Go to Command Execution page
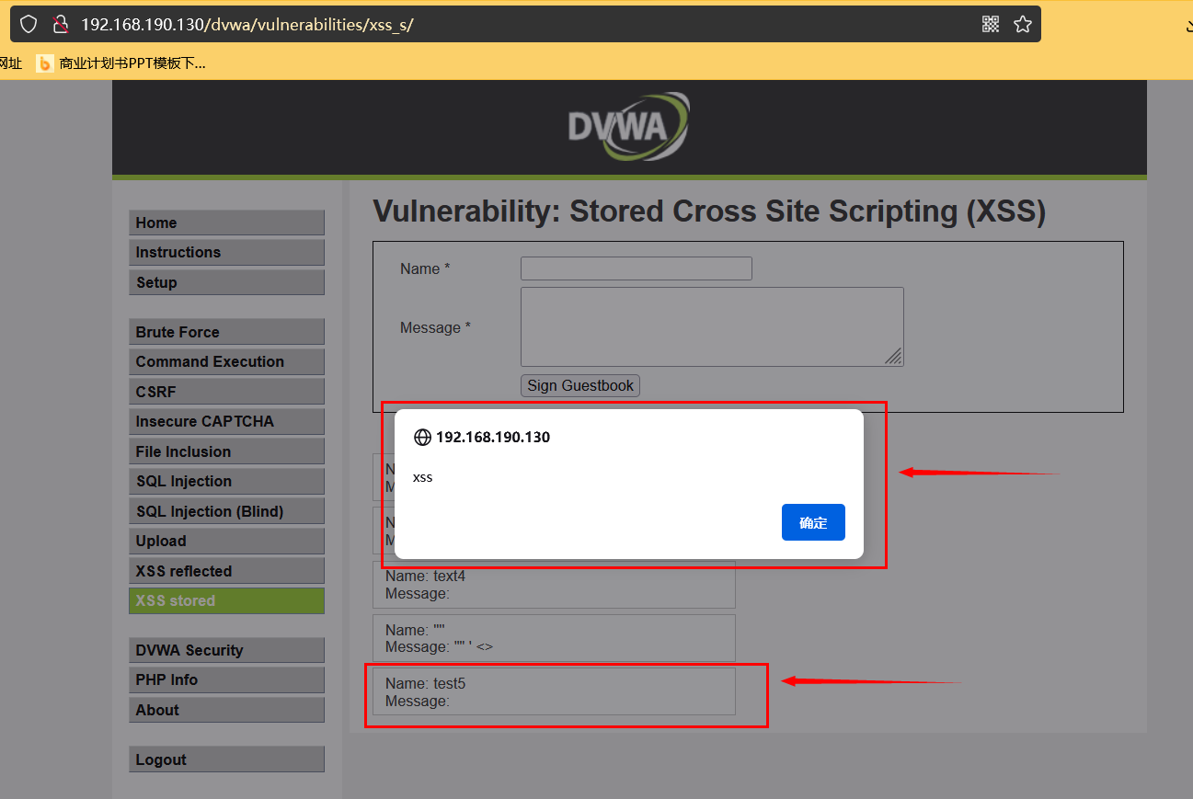Screen dimensions: 1193x799 pyautogui.click(x=226, y=361)
